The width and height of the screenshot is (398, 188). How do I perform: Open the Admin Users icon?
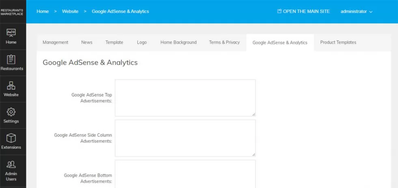pos(11,165)
